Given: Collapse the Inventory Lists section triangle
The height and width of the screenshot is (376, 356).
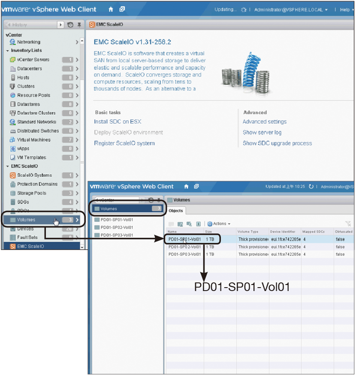Looking at the screenshot, I should [7, 51].
